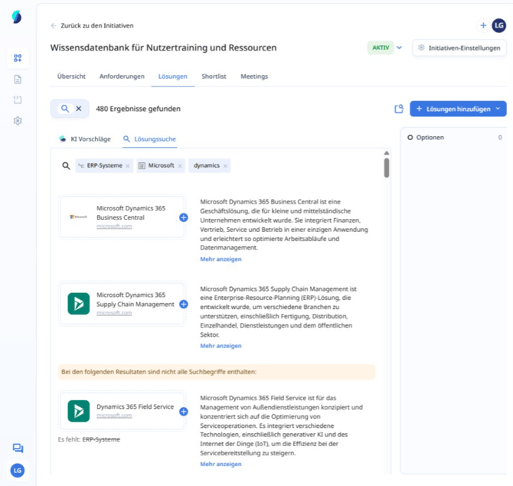Click the plus icon next to avatar
The height and width of the screenshot is (486, 513).
[x=483, y=25]
